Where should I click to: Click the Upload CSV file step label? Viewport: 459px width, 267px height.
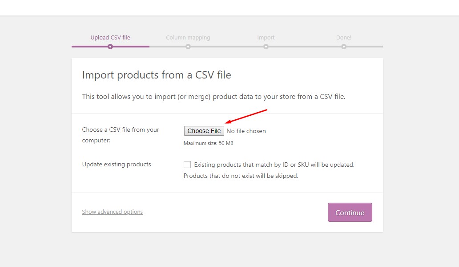pyautogui.click(x=110, y=38)
